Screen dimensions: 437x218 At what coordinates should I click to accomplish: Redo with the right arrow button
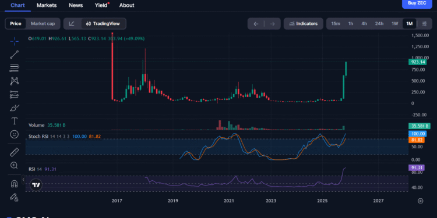[x=272, y=24]
